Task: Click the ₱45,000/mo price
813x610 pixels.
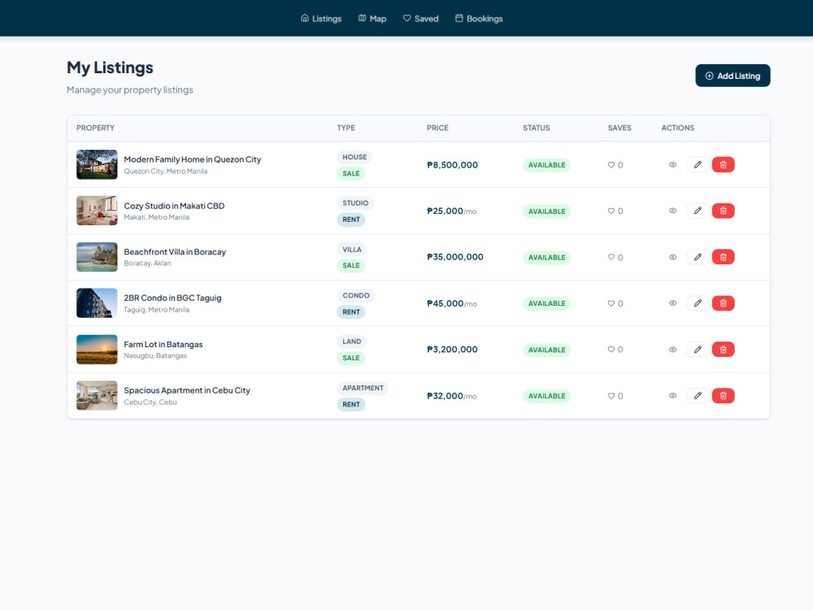Action: (451, 303)
